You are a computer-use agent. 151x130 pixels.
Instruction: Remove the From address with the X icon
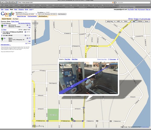tap(30, 25)
